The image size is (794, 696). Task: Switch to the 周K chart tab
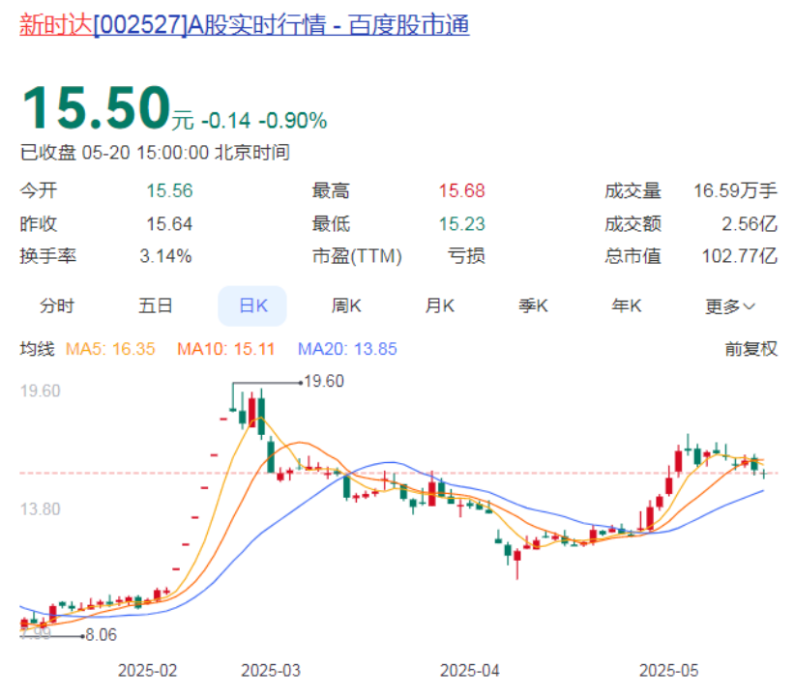click(x=346, y=305)
